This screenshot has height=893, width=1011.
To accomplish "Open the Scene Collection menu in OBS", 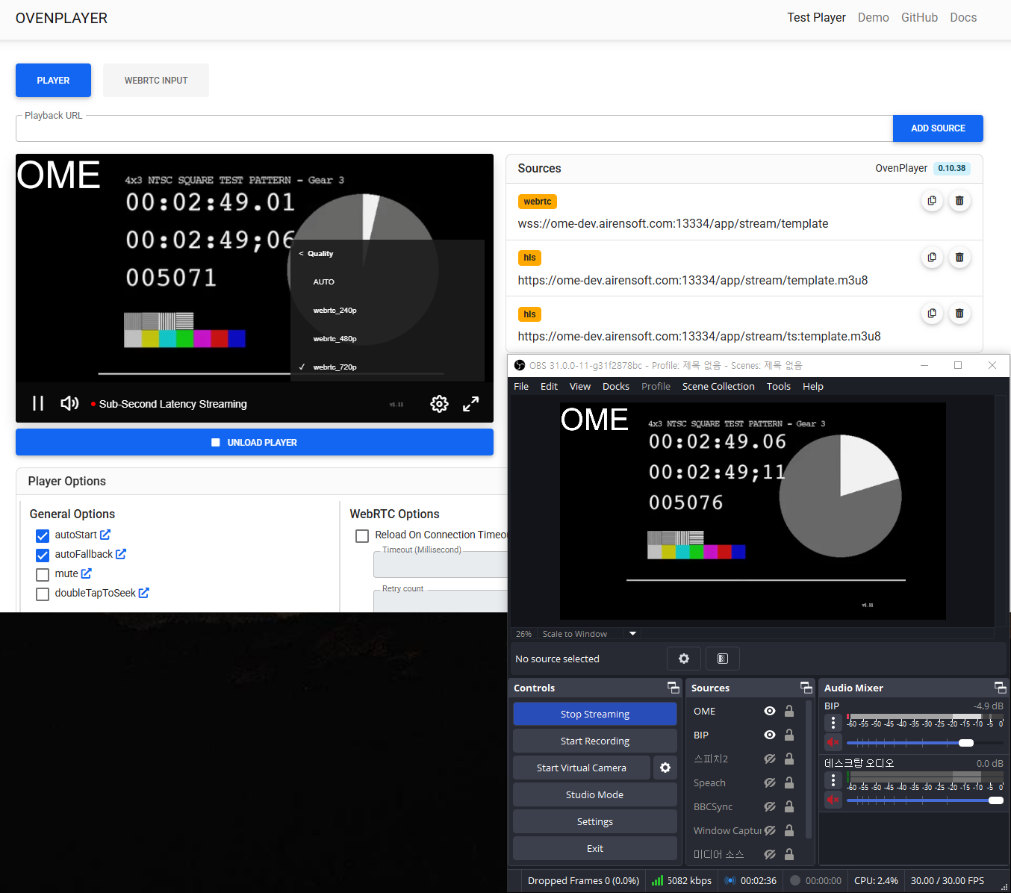I will 718,386.
